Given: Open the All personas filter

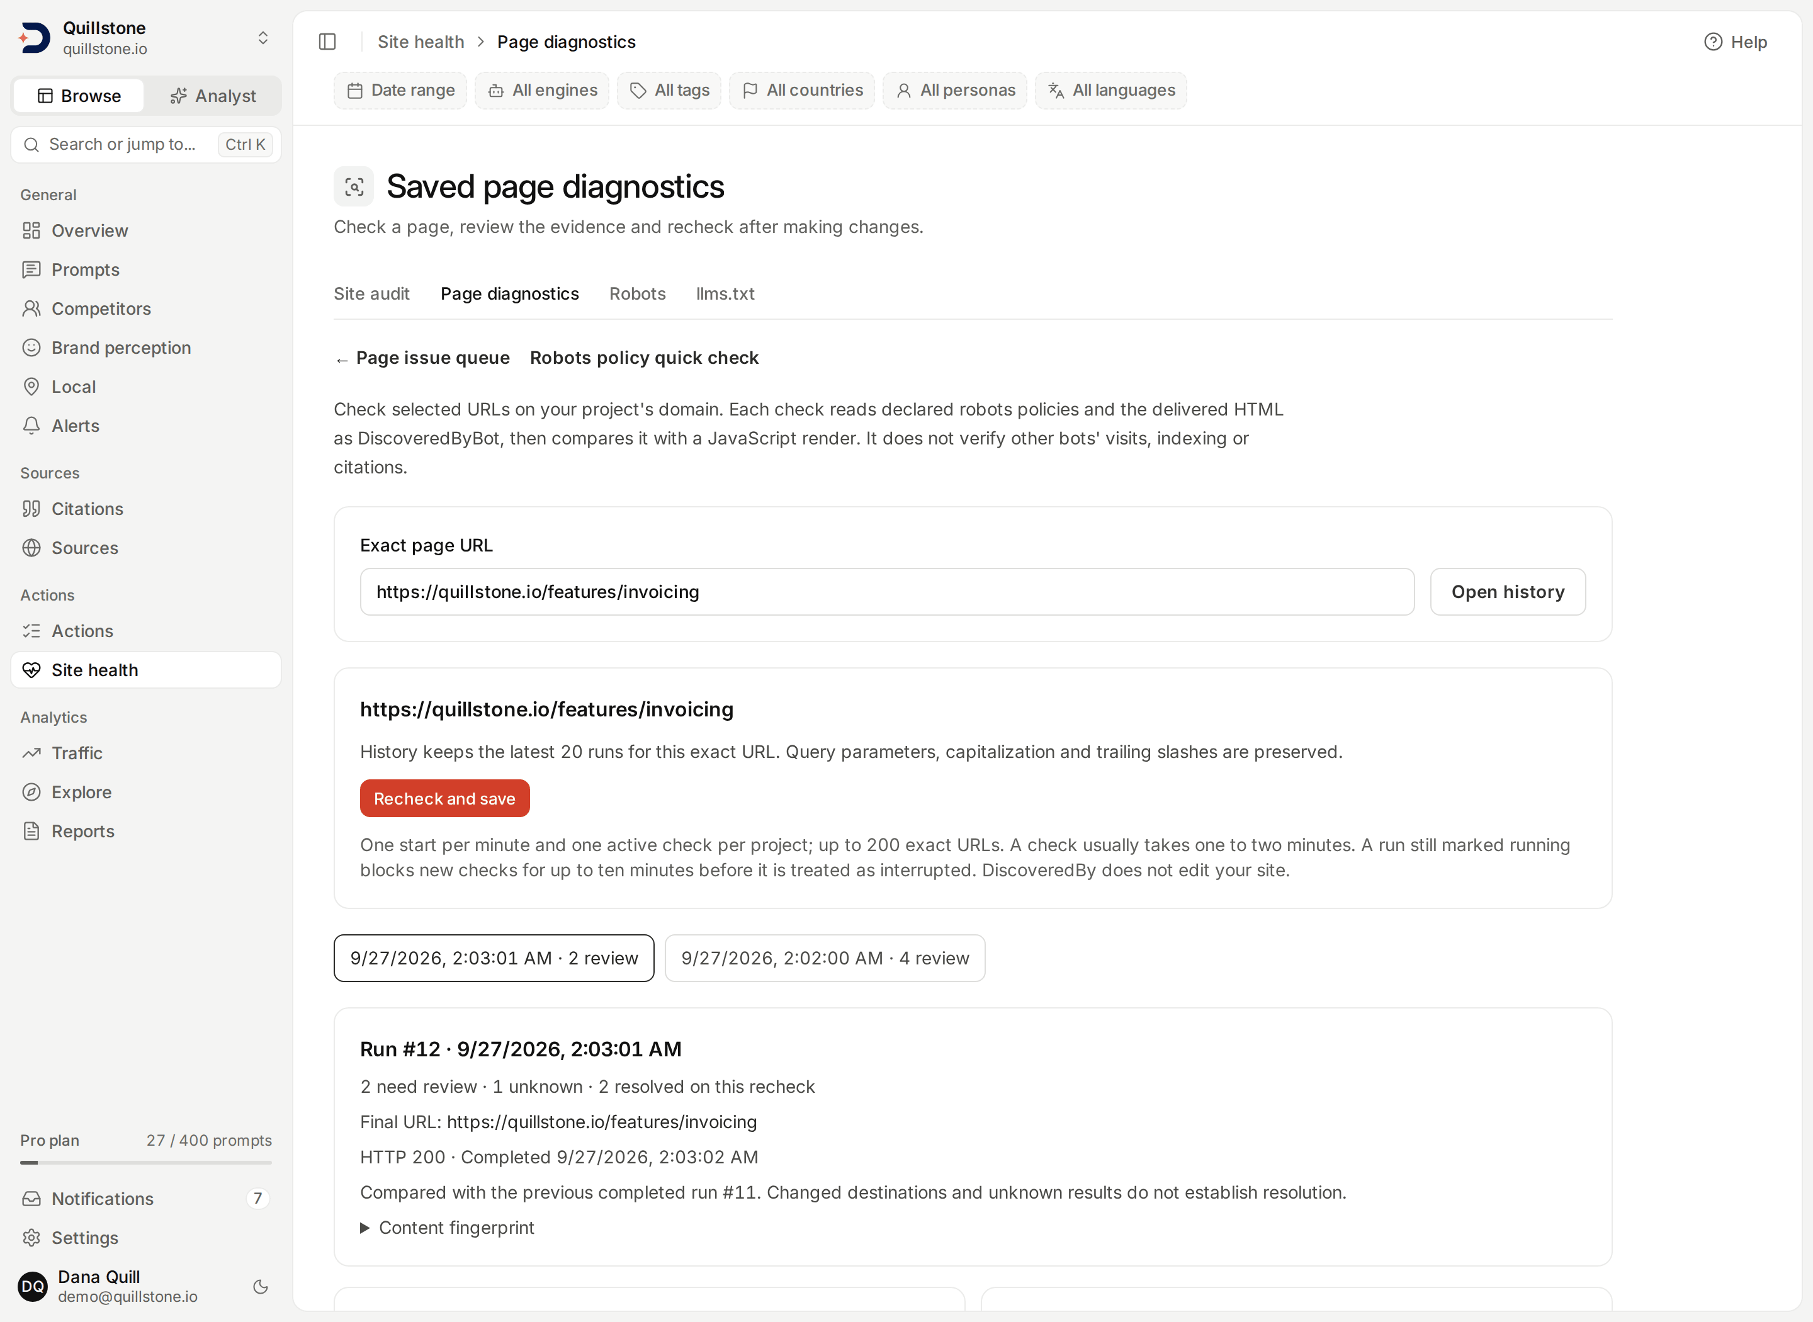Looking at the screenshot, I should pos(956,91).
